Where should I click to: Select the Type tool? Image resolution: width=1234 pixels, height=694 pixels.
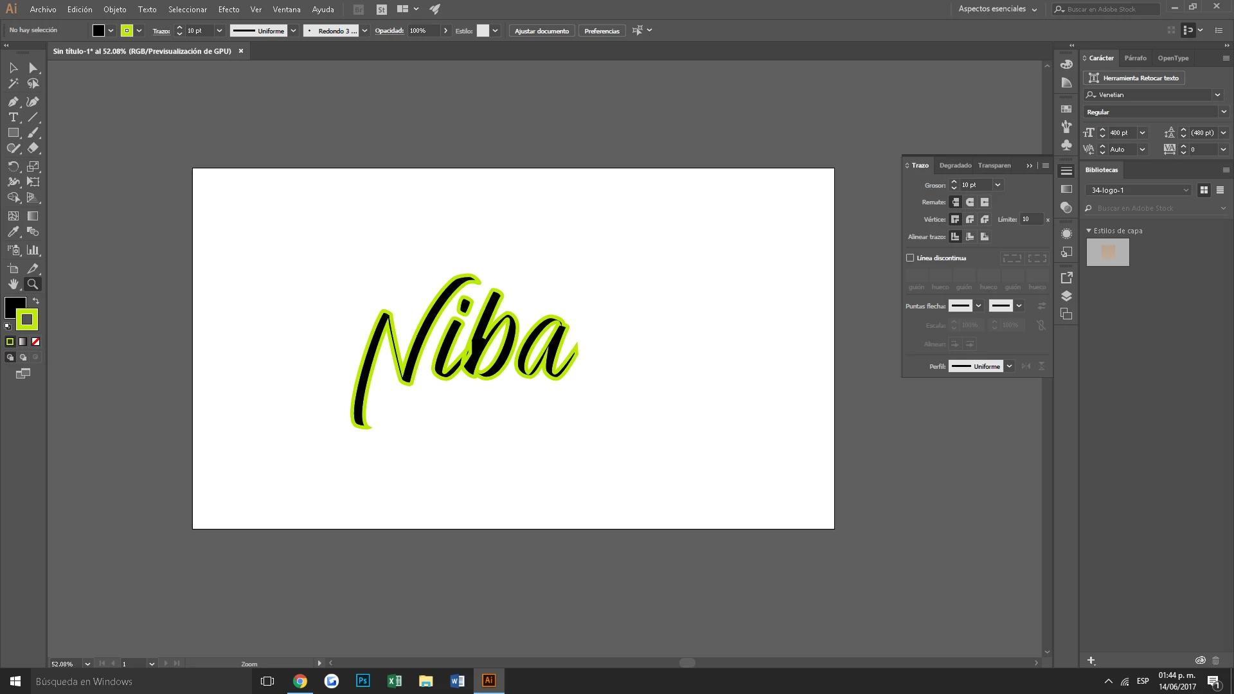pos(13,117)
